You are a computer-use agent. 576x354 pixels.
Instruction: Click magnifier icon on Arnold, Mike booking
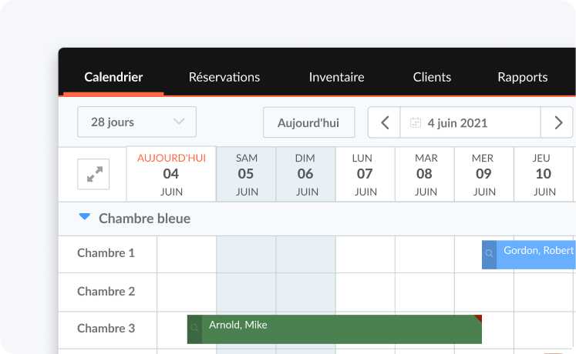coord(194,329)
